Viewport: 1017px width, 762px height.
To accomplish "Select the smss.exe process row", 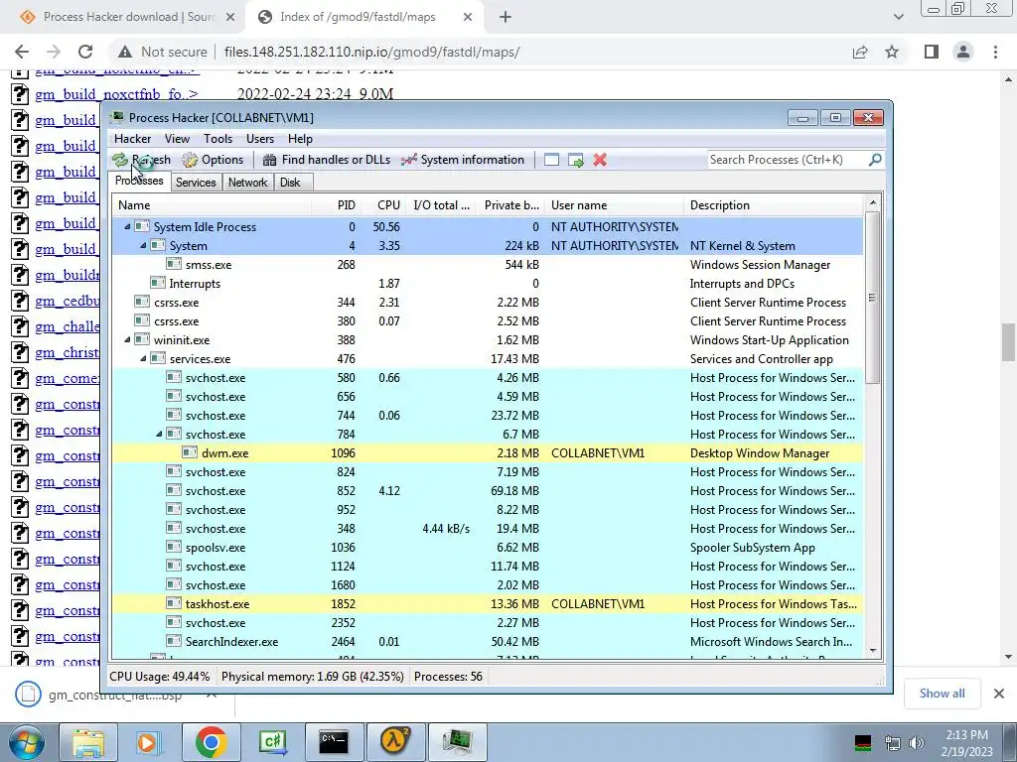I will [488, 264].
